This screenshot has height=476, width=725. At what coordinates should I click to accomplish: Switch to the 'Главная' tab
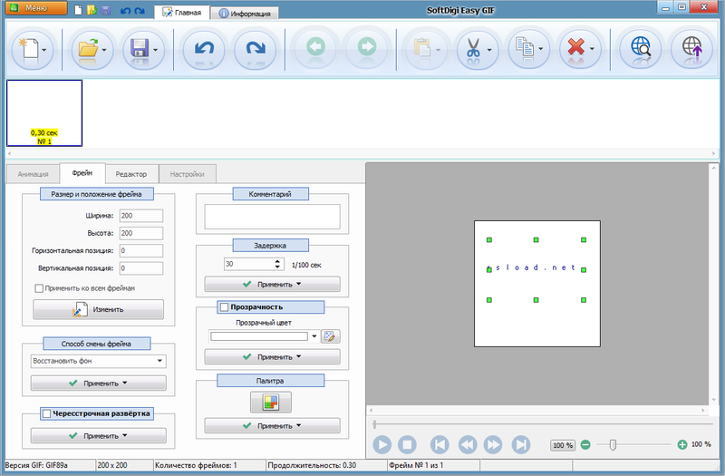[182, 13]
